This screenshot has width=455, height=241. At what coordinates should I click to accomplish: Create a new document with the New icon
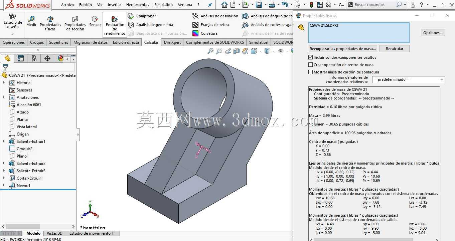point(233,5)
